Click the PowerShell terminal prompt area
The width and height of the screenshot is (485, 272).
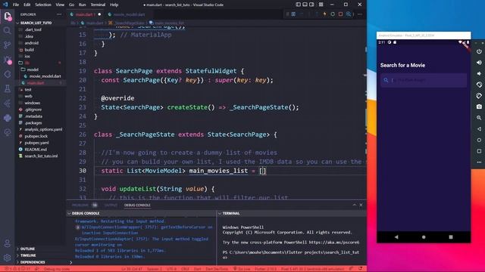(291, 255)
